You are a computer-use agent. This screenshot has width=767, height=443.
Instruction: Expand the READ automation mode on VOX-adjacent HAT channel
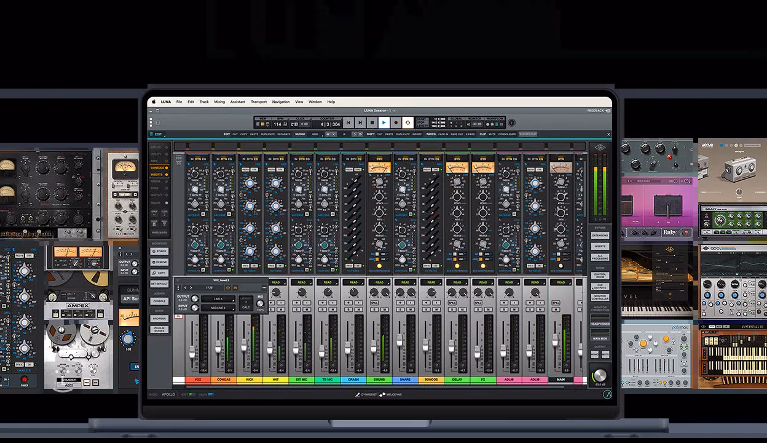276,282
